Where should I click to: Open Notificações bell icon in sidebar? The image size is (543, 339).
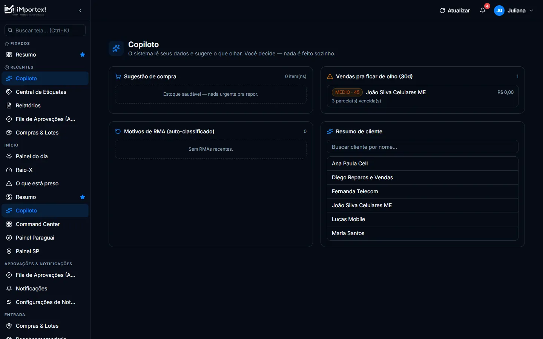9,289
